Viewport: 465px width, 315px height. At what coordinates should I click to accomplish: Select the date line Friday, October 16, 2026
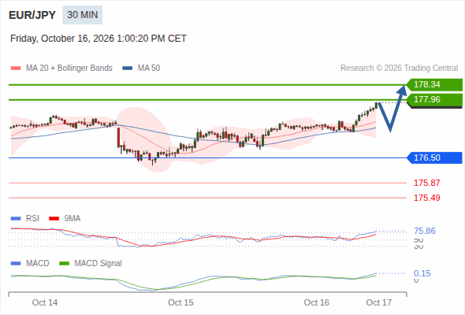(x=99, y=39)
